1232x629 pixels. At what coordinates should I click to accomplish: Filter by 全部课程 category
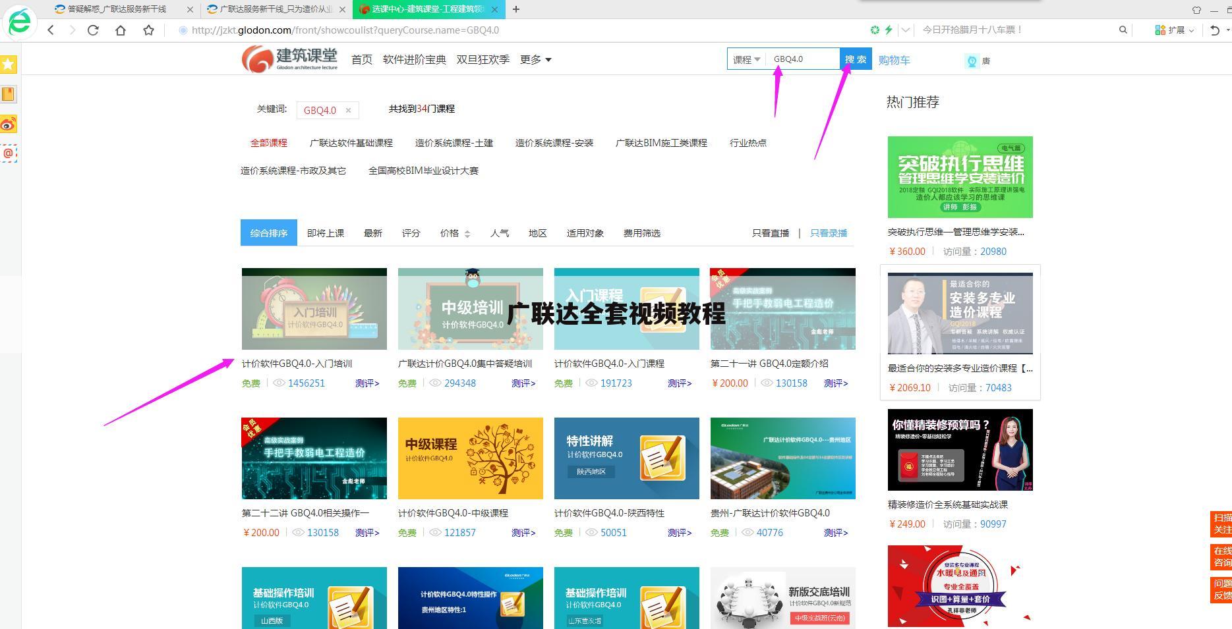click(269, 143)
